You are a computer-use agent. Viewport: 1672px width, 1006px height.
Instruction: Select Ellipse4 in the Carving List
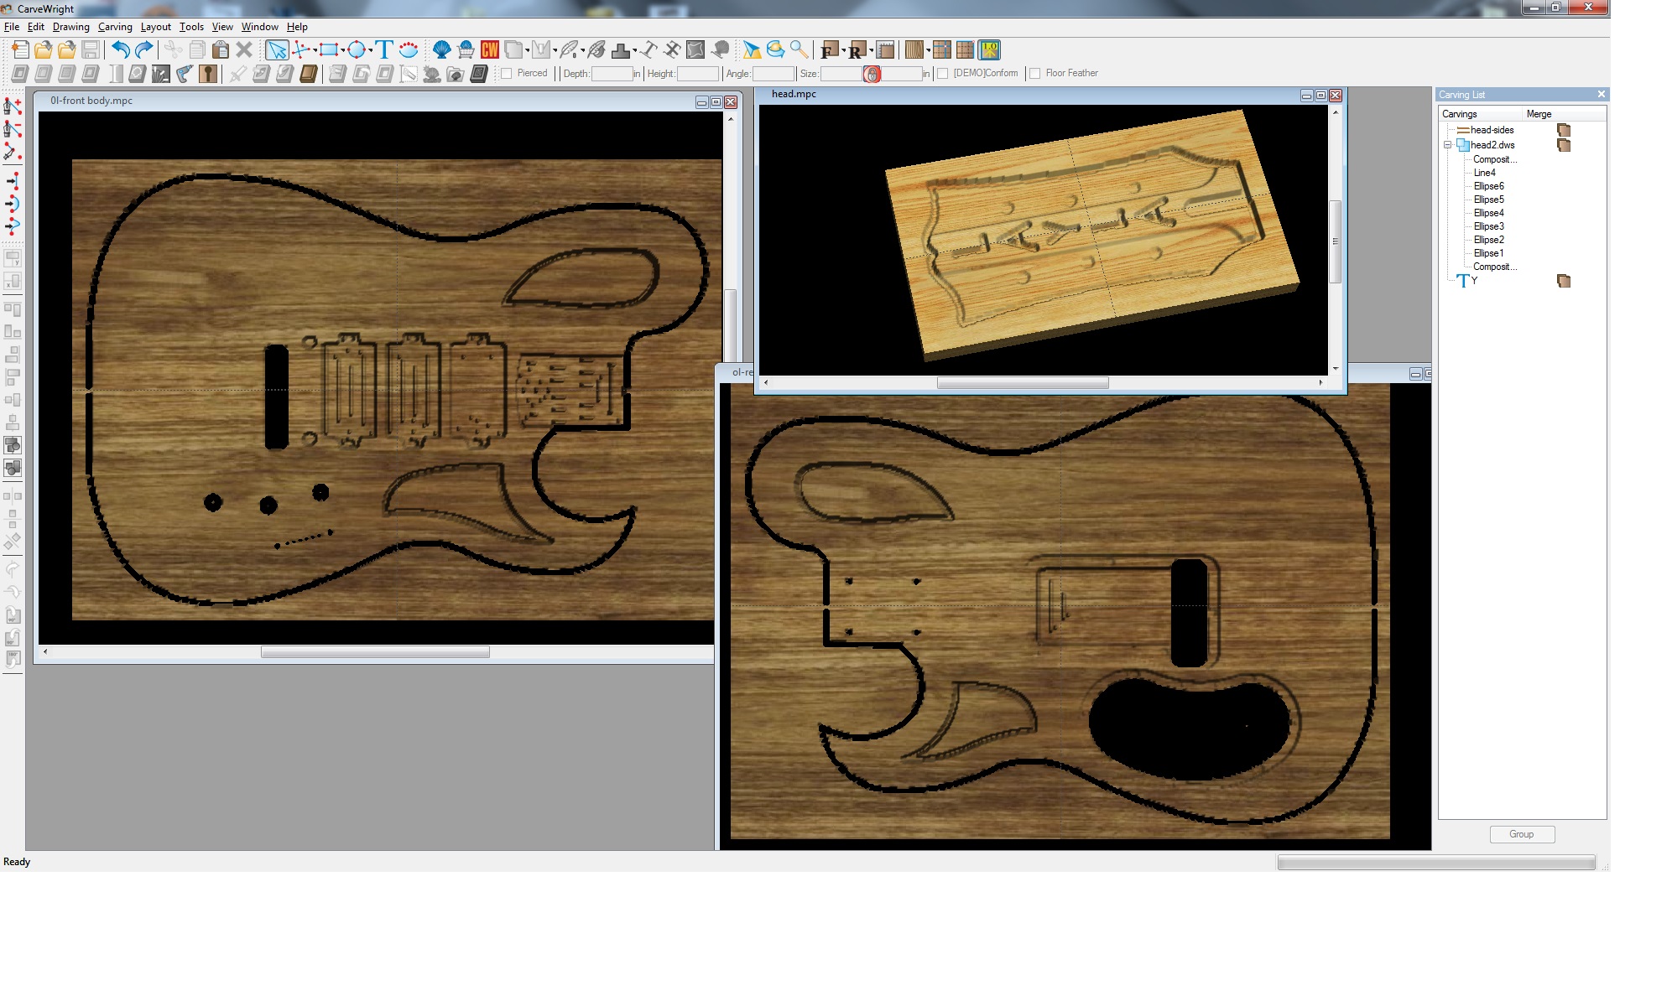[x=1488, y=213]
